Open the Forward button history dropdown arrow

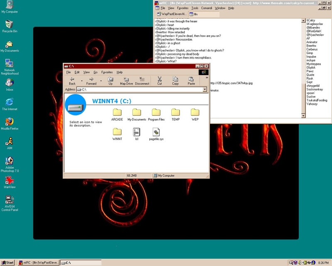click(101, 81)
